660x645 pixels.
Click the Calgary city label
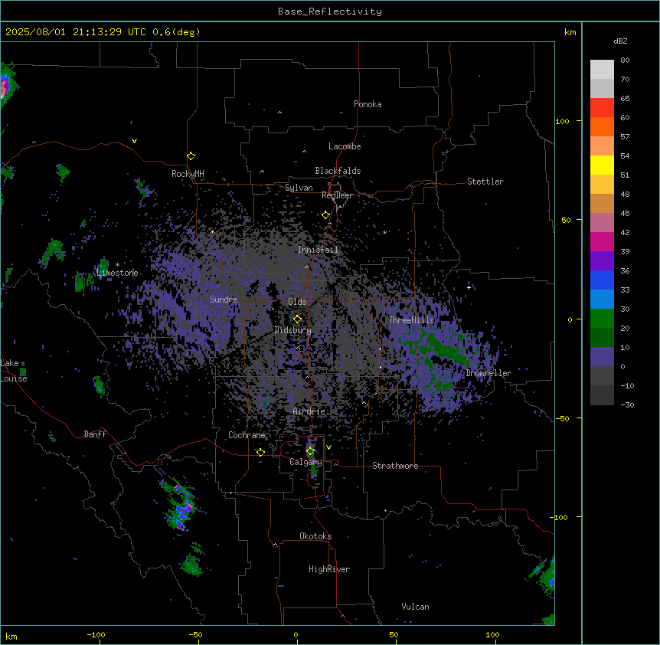pos(305,462)
